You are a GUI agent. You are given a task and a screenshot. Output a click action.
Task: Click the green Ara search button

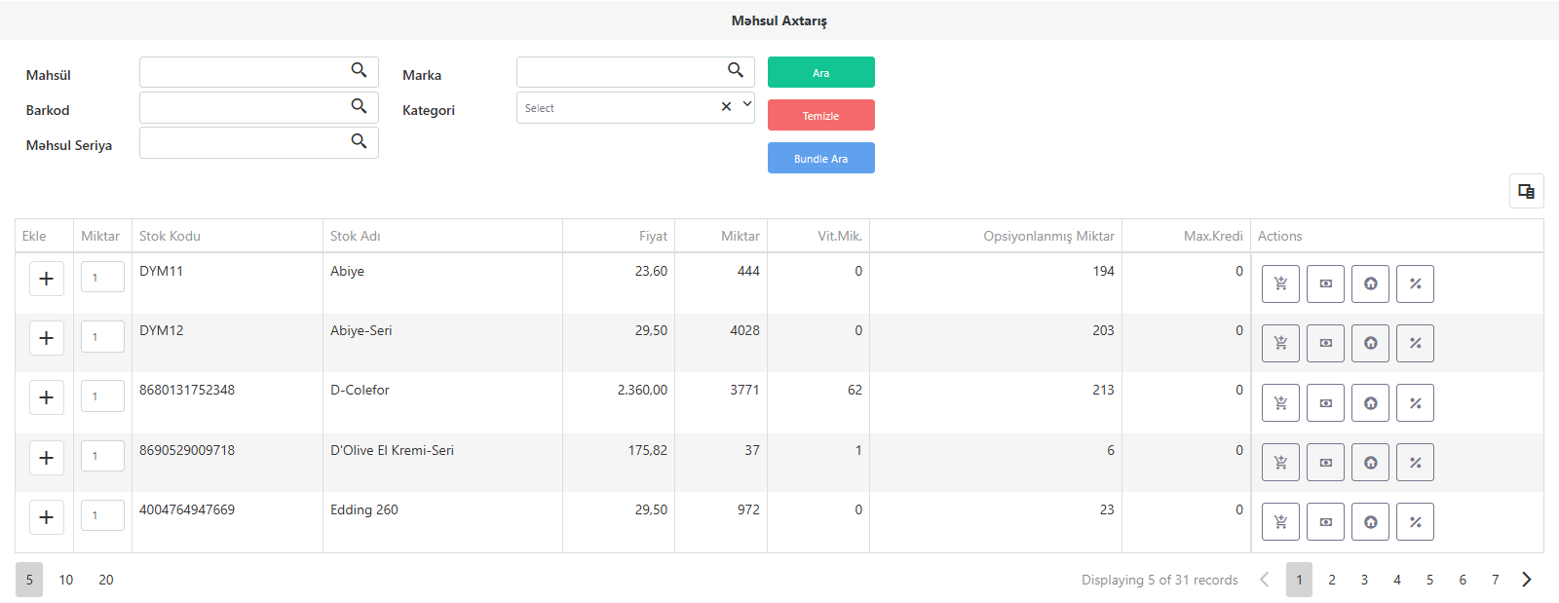pos(821,72)
